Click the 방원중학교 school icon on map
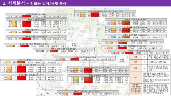The image size is (171, 96). tap(67, 41)
